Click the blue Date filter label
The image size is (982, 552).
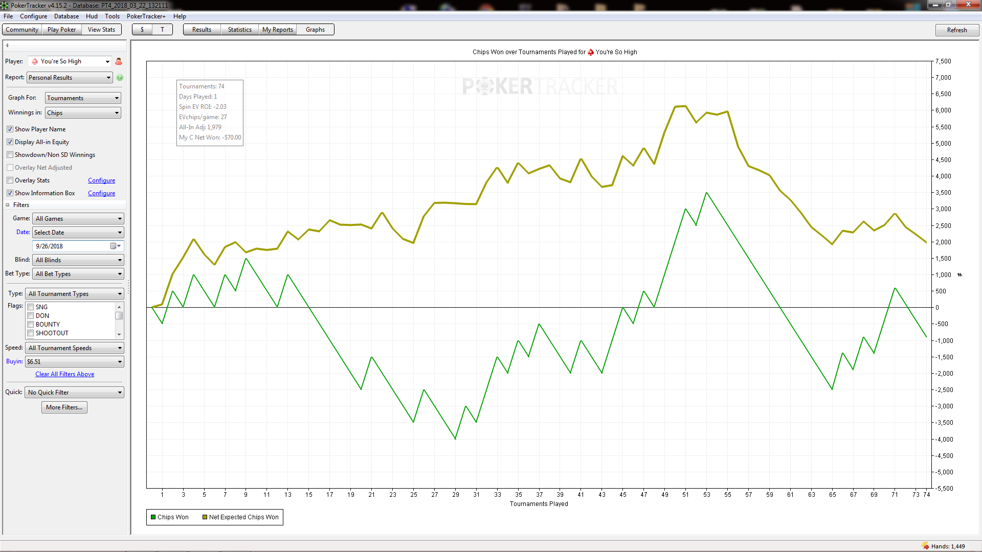click(23, 232)
